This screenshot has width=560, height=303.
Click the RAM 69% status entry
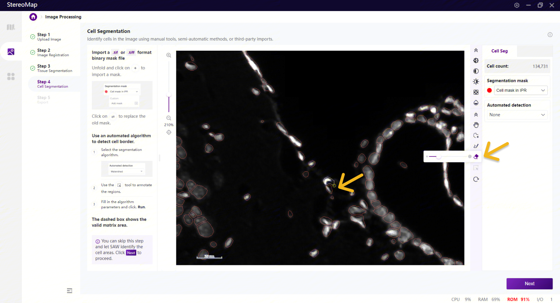[x=489, y=300]
